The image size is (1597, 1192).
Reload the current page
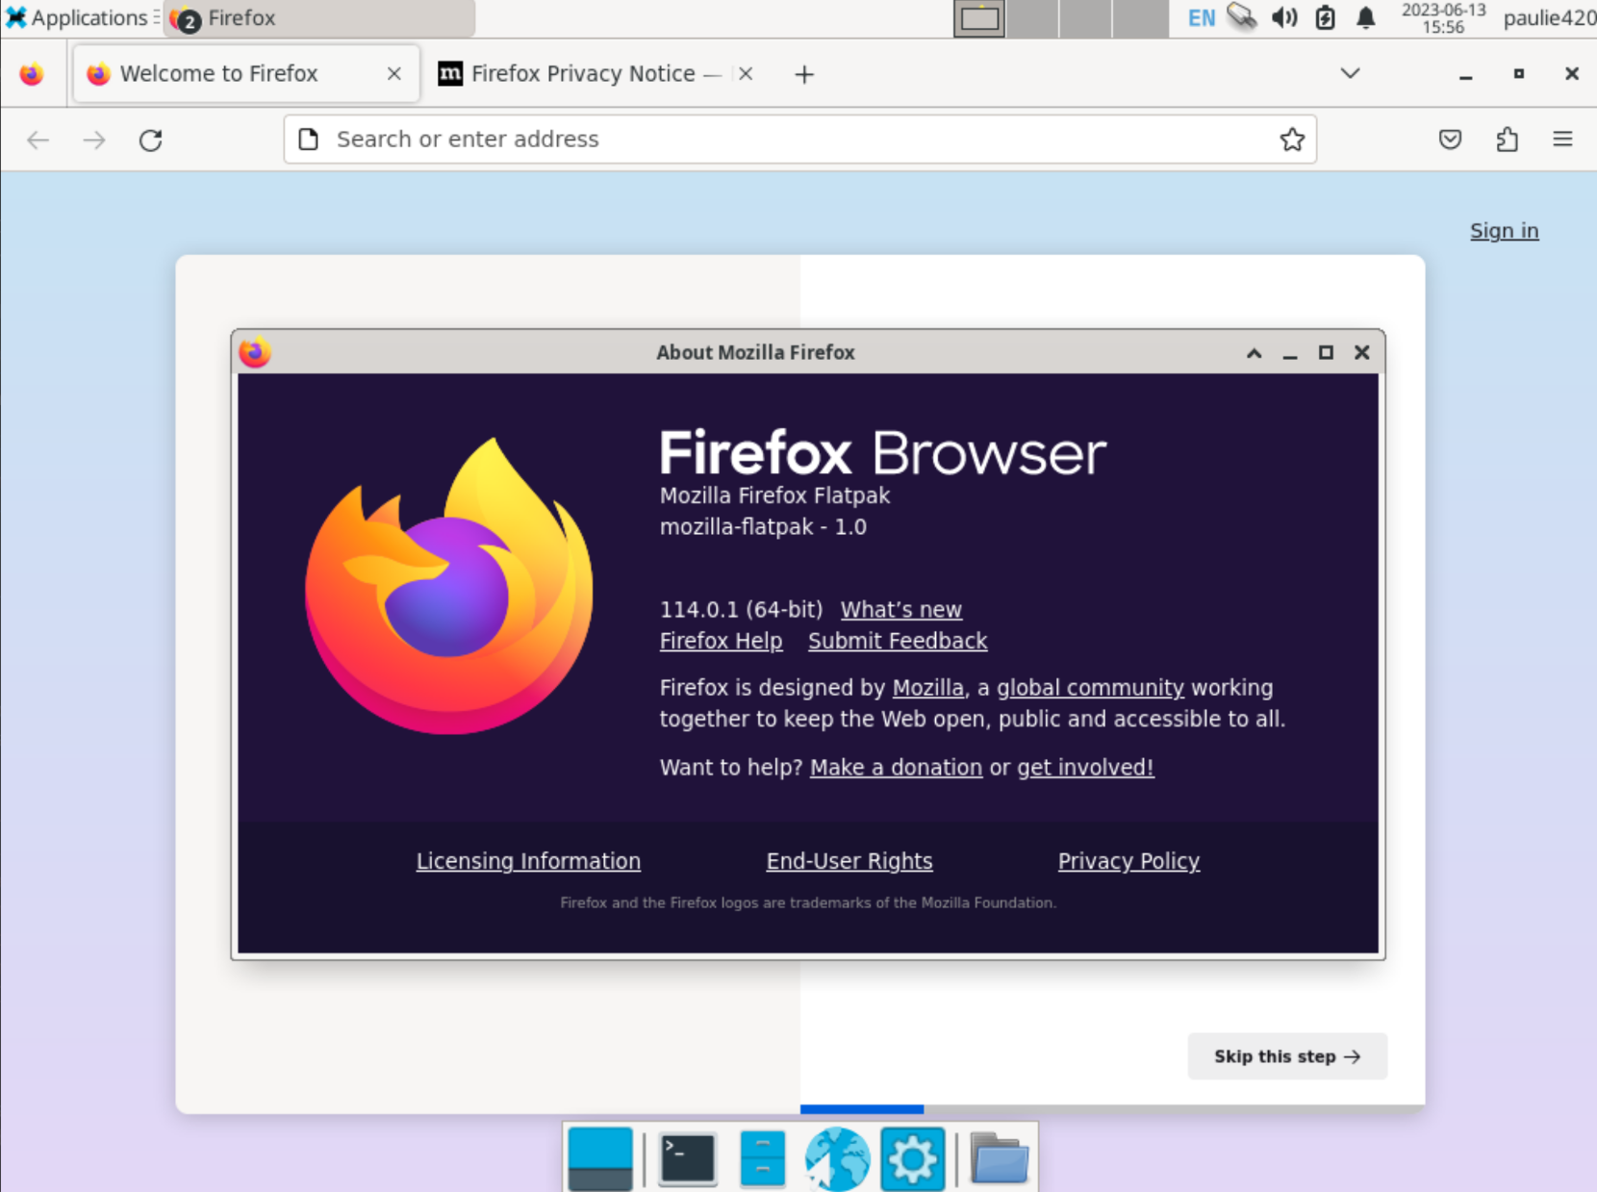pyautogui.click(x=151, y=140)
